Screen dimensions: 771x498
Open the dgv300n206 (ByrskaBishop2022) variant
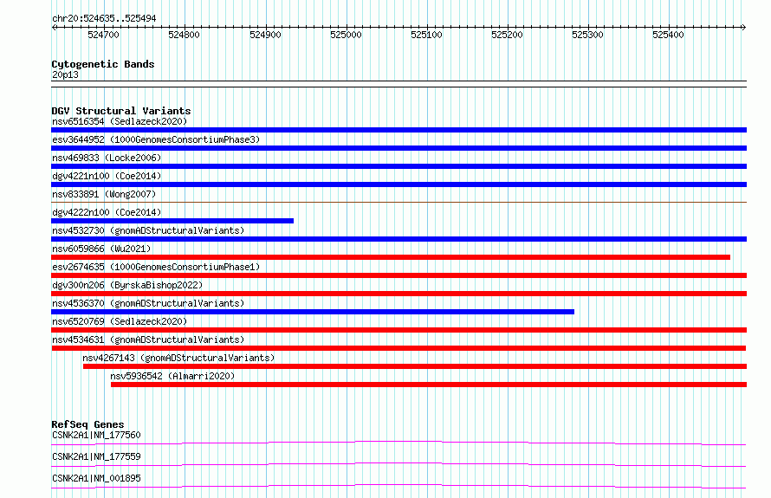[127, 285]
